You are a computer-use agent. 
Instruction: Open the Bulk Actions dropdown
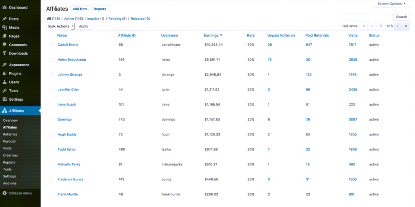click(x=61, y=26)
